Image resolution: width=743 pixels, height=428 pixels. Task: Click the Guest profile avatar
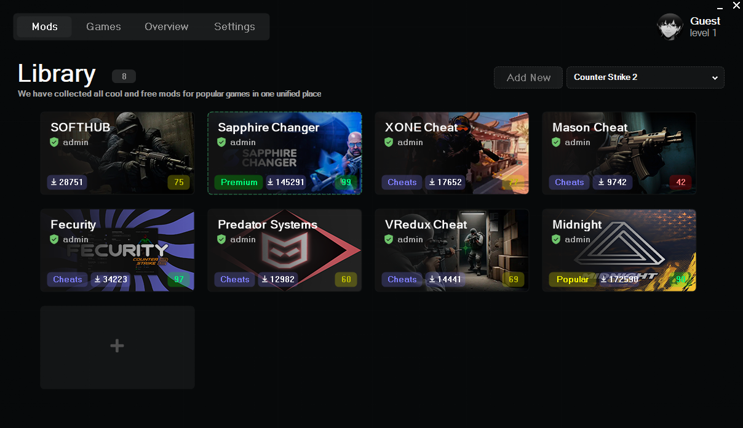click(x=670, y=26)
